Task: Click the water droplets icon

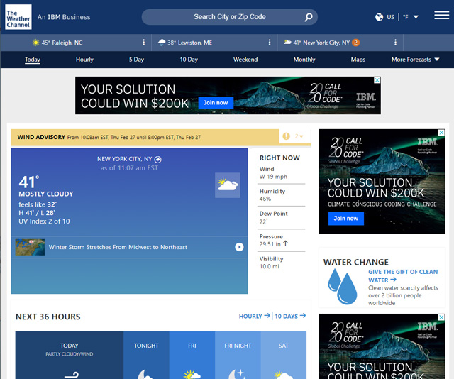Action: (343, 286)
